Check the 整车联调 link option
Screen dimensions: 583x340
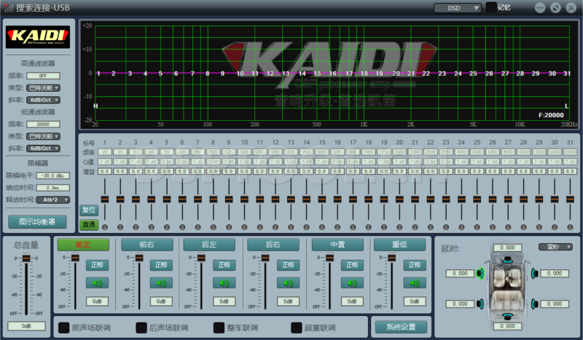(219, 328)
